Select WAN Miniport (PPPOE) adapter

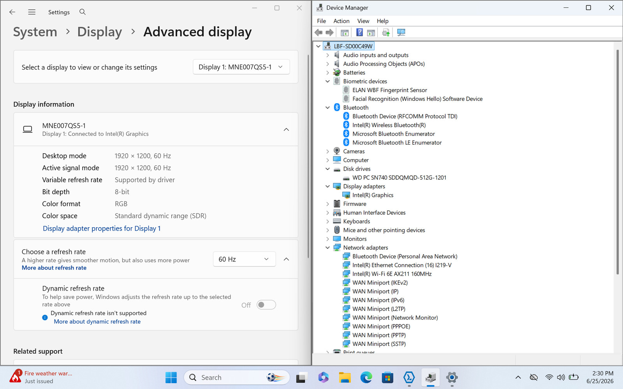tap(381, 326)
